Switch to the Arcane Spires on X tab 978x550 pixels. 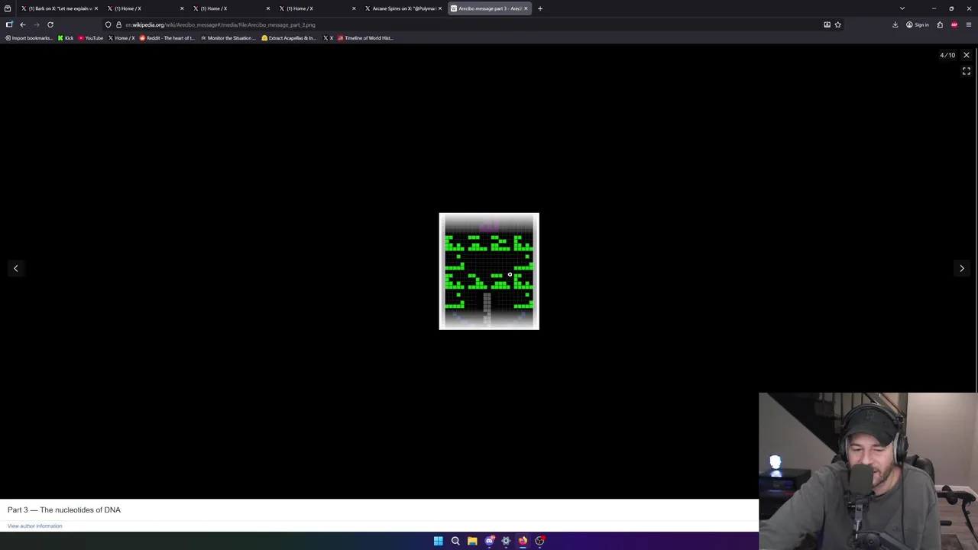point(403,8)
